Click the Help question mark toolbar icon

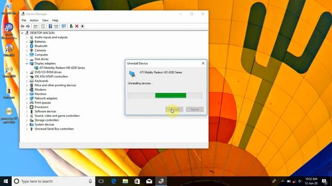click(50, 26)
